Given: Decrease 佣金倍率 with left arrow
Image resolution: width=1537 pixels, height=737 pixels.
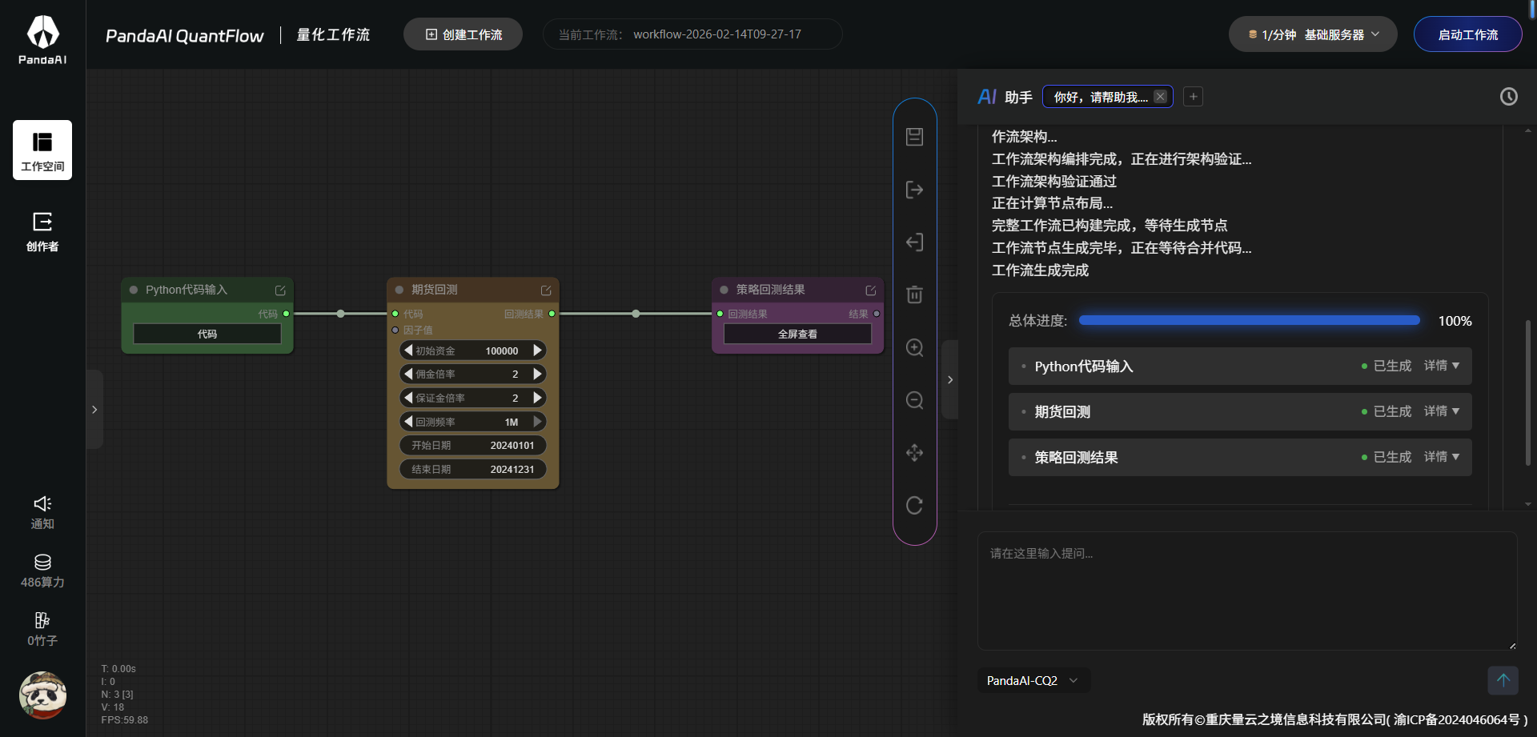Looking at the screenshot, I should [x=408, y=374].
